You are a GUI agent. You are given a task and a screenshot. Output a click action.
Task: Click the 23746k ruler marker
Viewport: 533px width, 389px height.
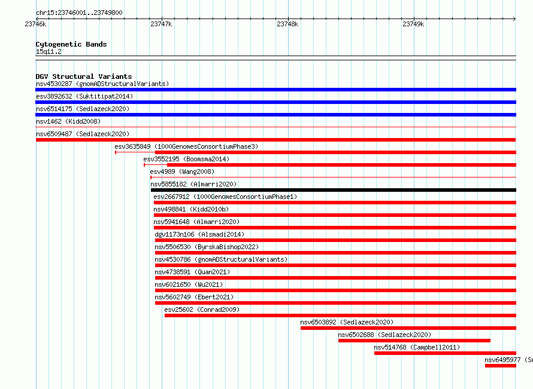coord(35,24)
